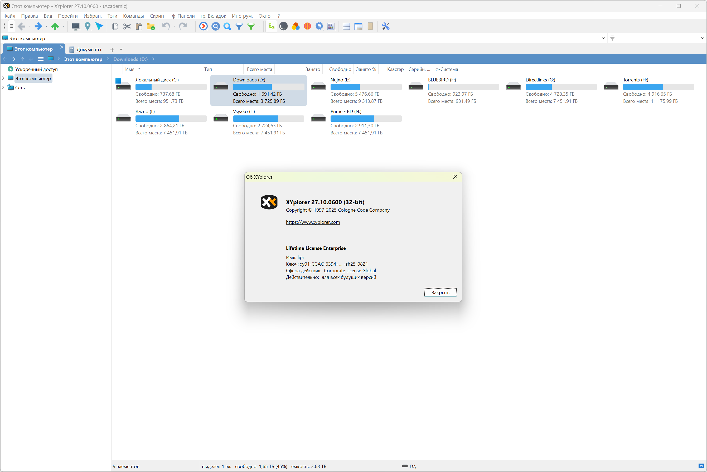This screenshot has height=472, width=707.
Task: Click the beige panel toolbar icon
Action: coord(370,27)
